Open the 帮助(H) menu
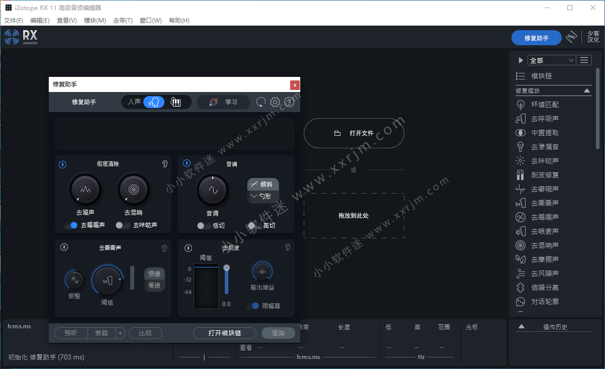The width and height of the screenshot is (605, 369). pyautogui.click(x=179, y=21)
